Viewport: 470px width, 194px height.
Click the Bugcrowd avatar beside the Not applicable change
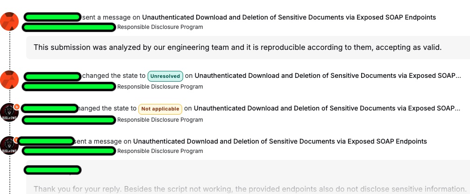(9, 113)
